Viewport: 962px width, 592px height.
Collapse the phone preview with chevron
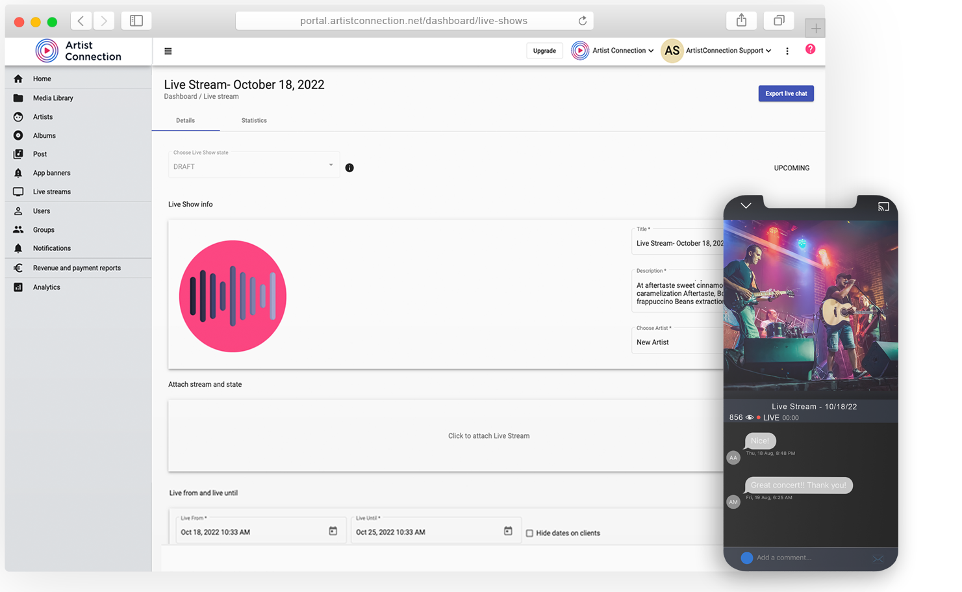746,206
